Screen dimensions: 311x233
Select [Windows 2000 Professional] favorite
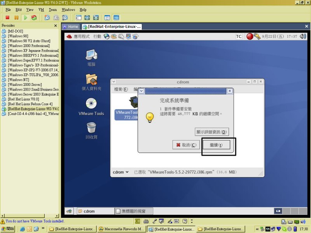click(29, 46)
